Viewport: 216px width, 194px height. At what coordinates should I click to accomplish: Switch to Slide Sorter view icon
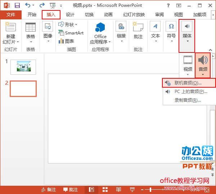[105, 190]
